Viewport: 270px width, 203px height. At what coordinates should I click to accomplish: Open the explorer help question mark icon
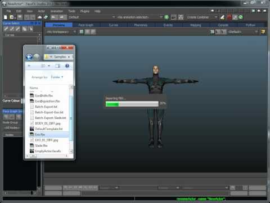click(67, 65)
